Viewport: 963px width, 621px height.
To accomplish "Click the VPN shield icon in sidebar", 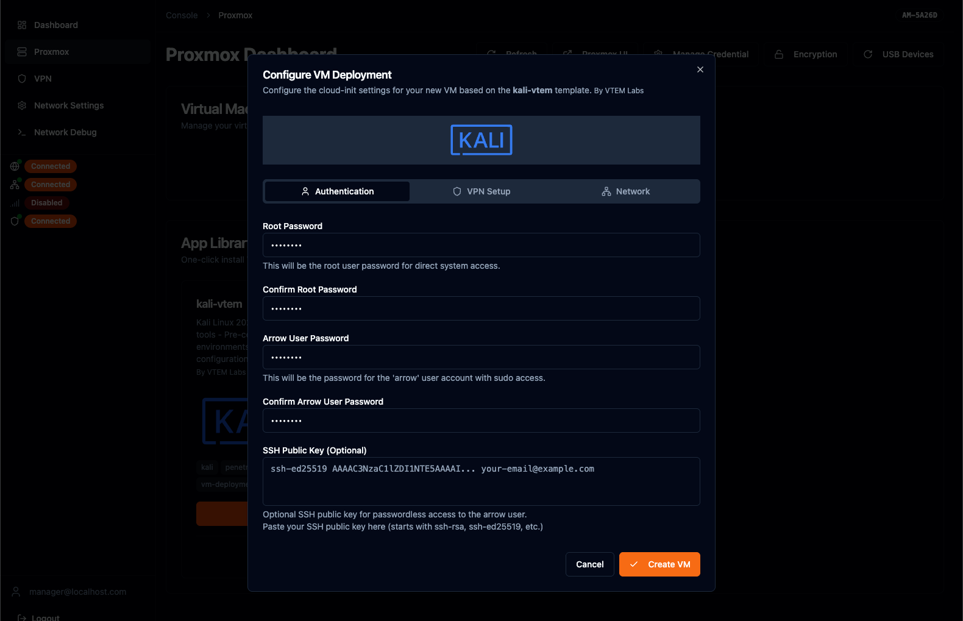I will [x=22, y=79].
